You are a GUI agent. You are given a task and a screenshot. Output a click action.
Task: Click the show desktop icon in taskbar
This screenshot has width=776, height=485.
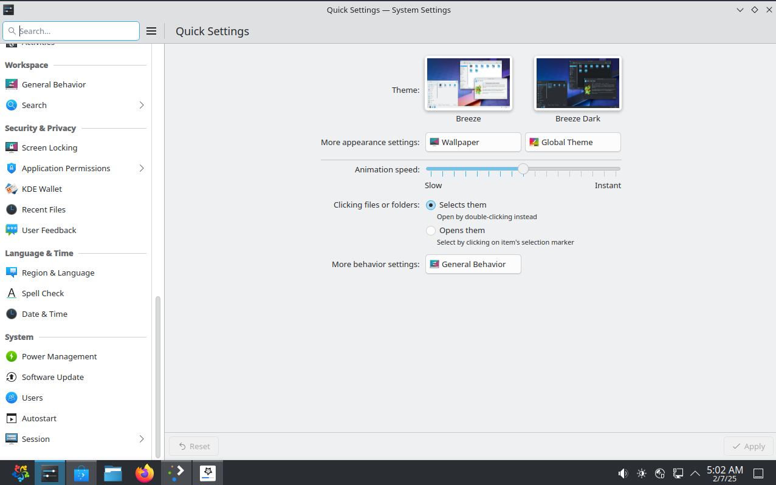point(758,473)
